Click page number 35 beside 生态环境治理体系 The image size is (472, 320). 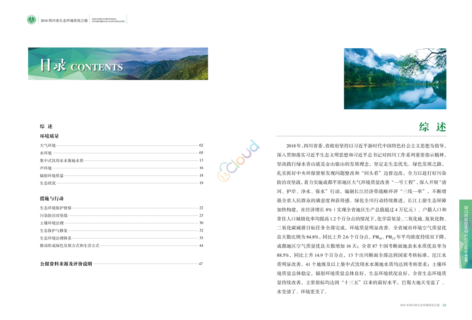tap(201, 238)
